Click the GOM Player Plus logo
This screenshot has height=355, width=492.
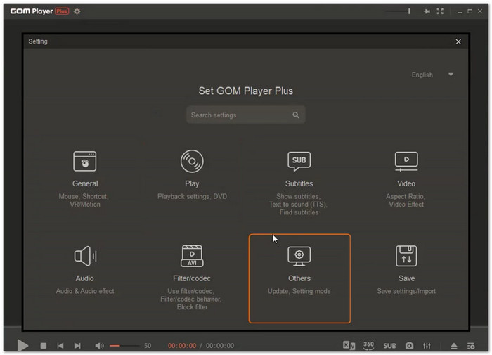pyautogui.click(x=39, y=11)
